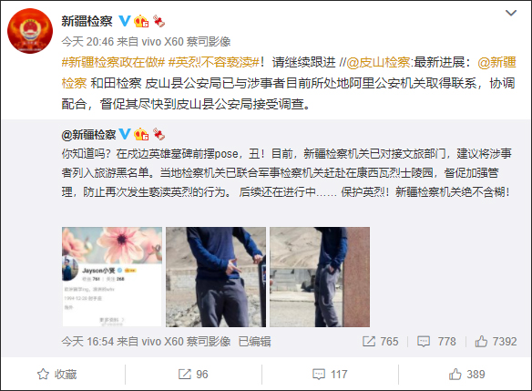
Task: Open the #英烈不容亵渎# hashtag
Action: tap(214, 62)
